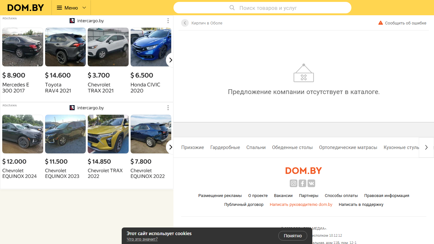Open Правовая информация footer link
The image size is (434, 244).
tap(387, 196)
